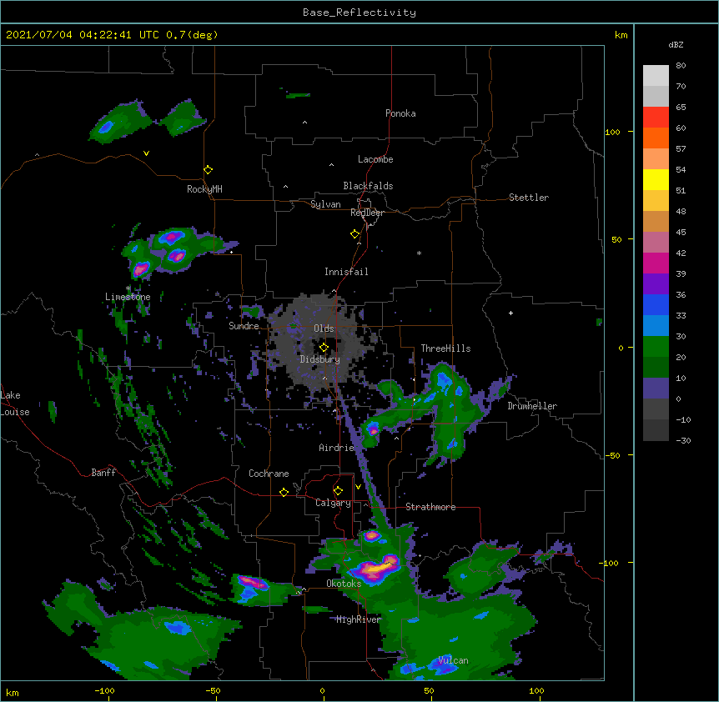Screen dimensions: 719x702
Task: Click the Olds city label
Action: (x=324, y=328)
